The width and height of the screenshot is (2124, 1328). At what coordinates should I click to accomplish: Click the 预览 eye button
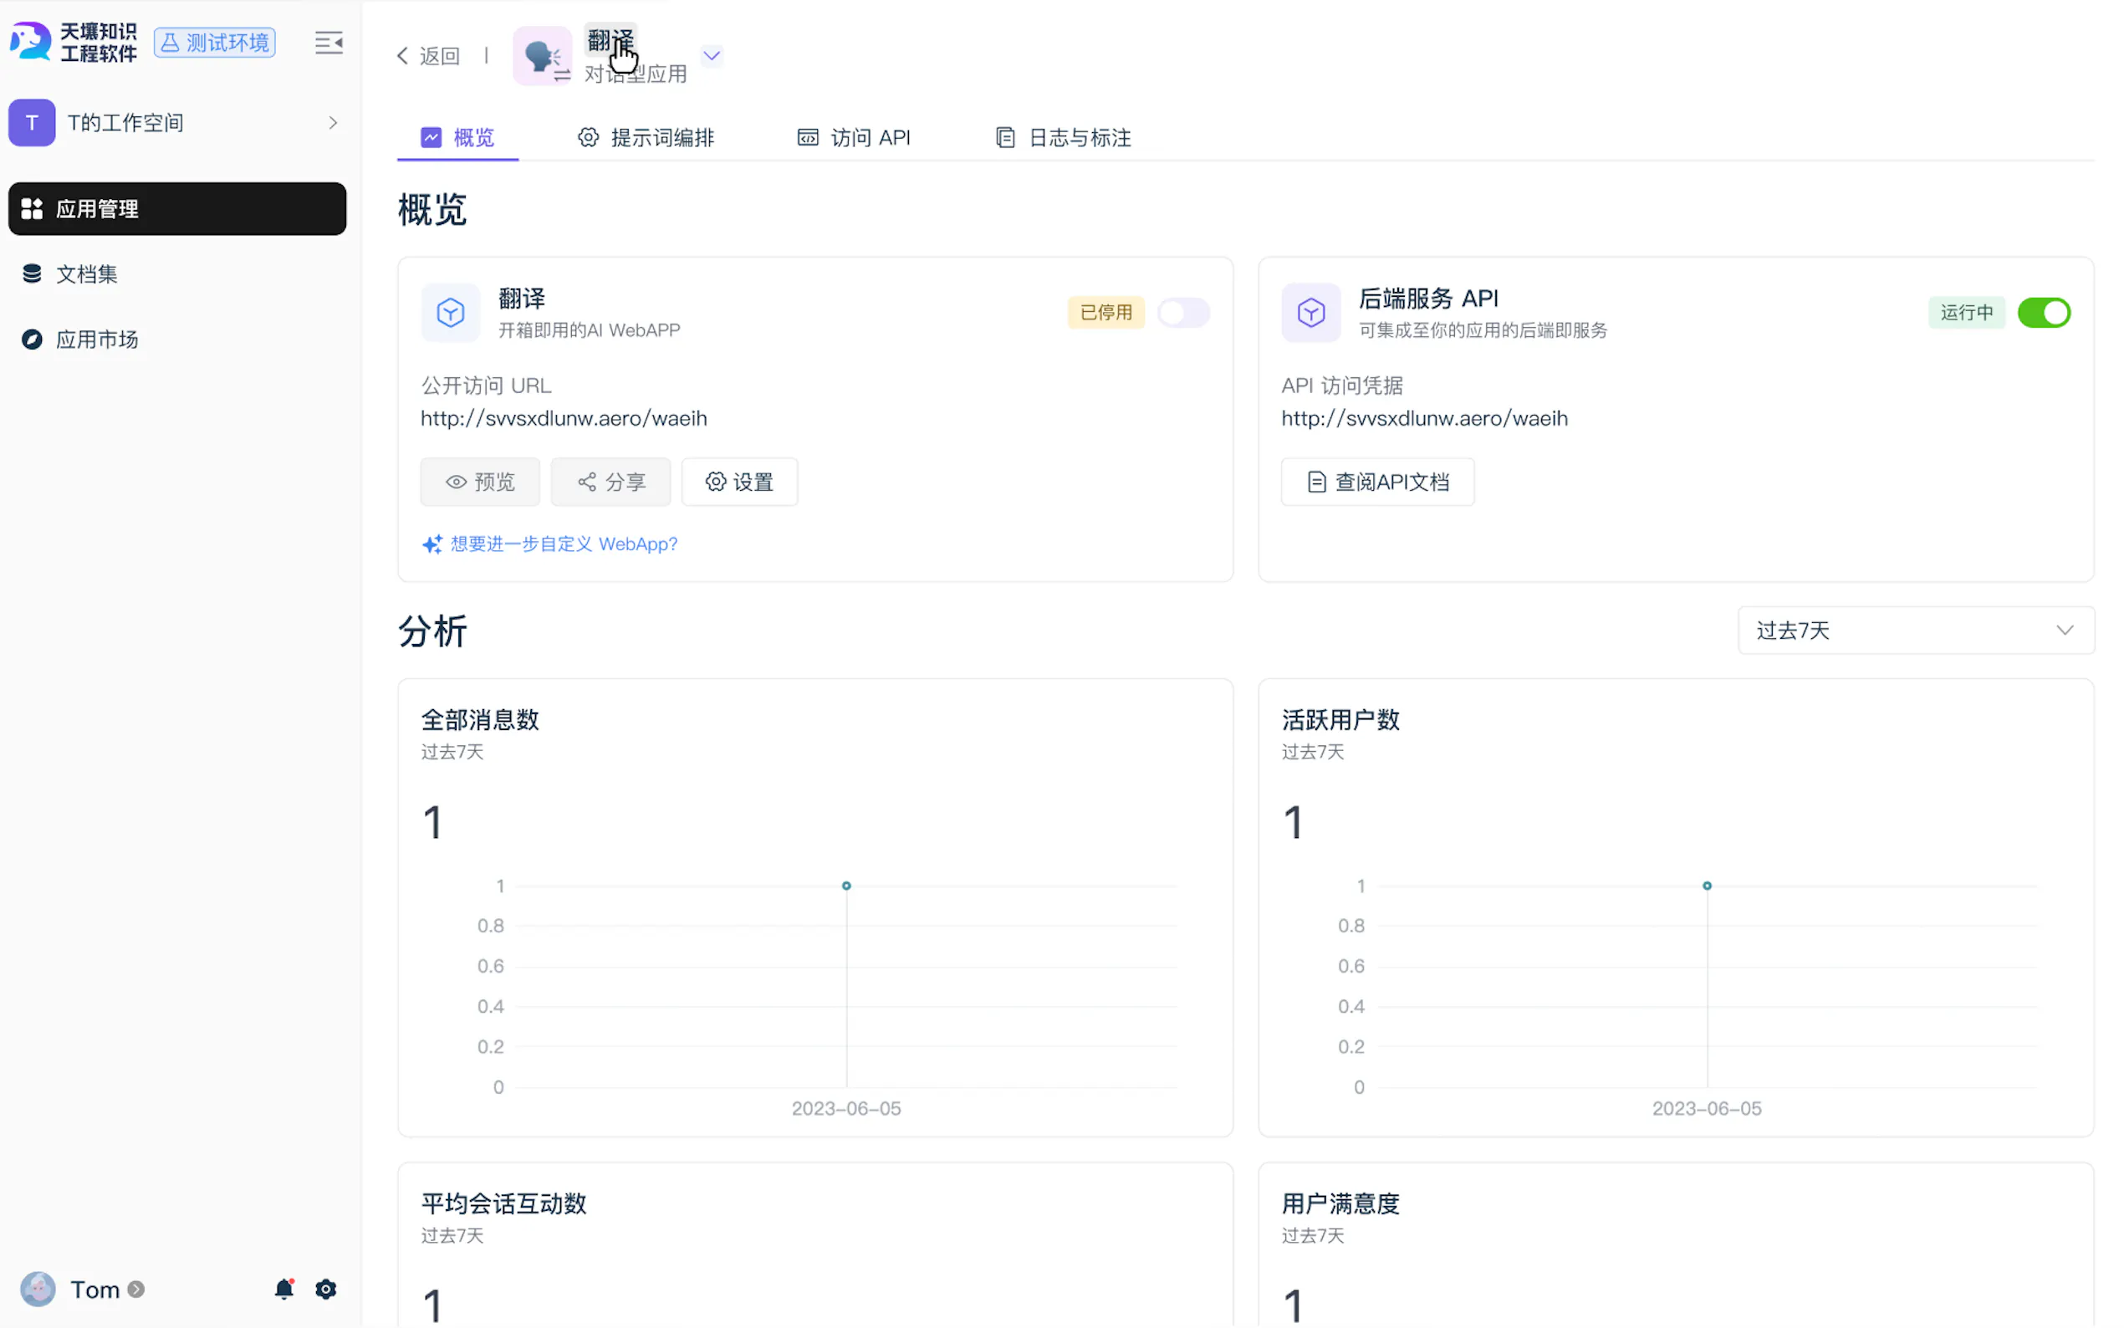(x=480, y=482)
